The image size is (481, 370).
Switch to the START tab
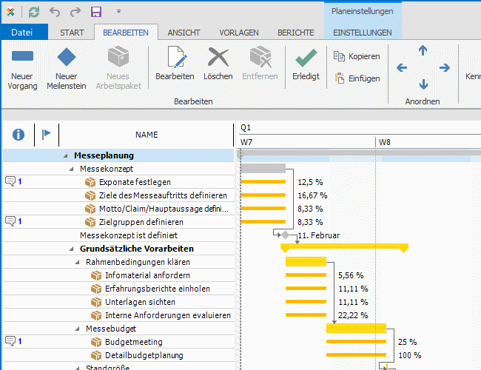[72, 33]
